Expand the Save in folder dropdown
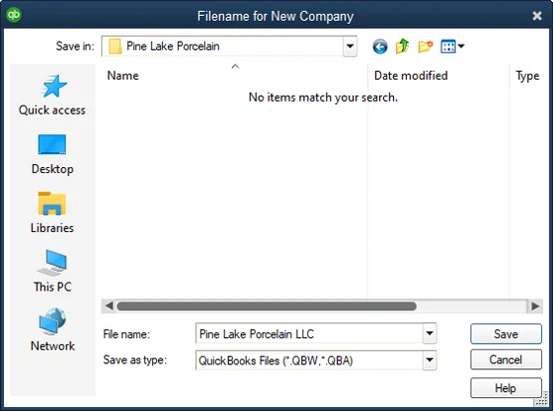The image size is (553, 411). 350,46
